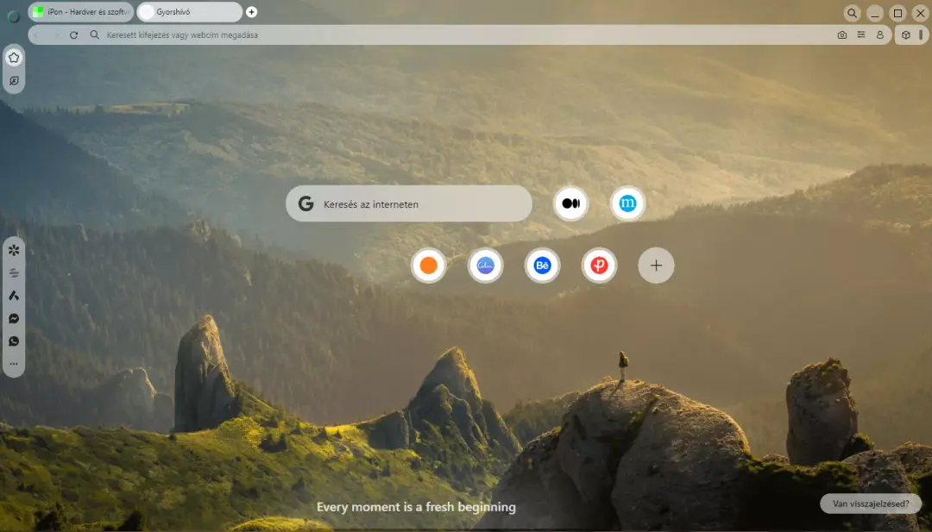932x532 pixels.
Task: Click the snapshot camera icon
Action: (x=841, y=35)
